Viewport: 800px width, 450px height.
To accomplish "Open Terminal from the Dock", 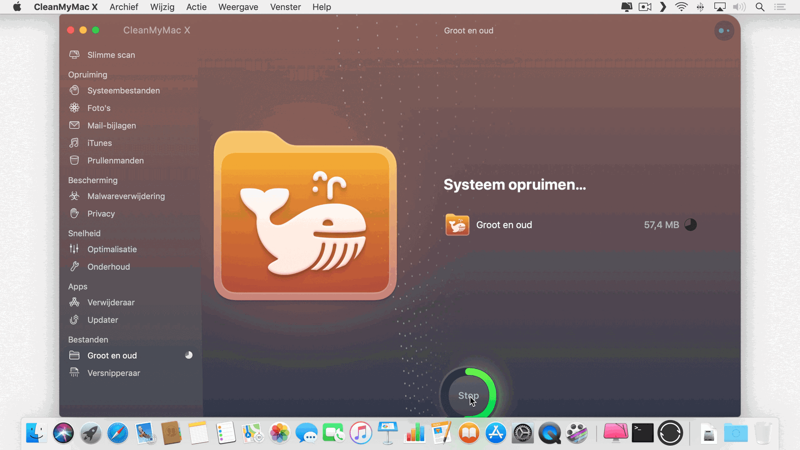I will [642, 433].
